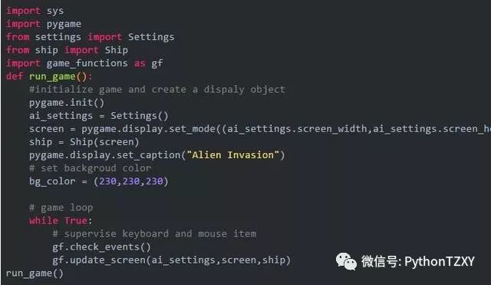Click the 'gf' alias in game_functions import
Viewport: 491px width, 285px height.
point(157,64)
